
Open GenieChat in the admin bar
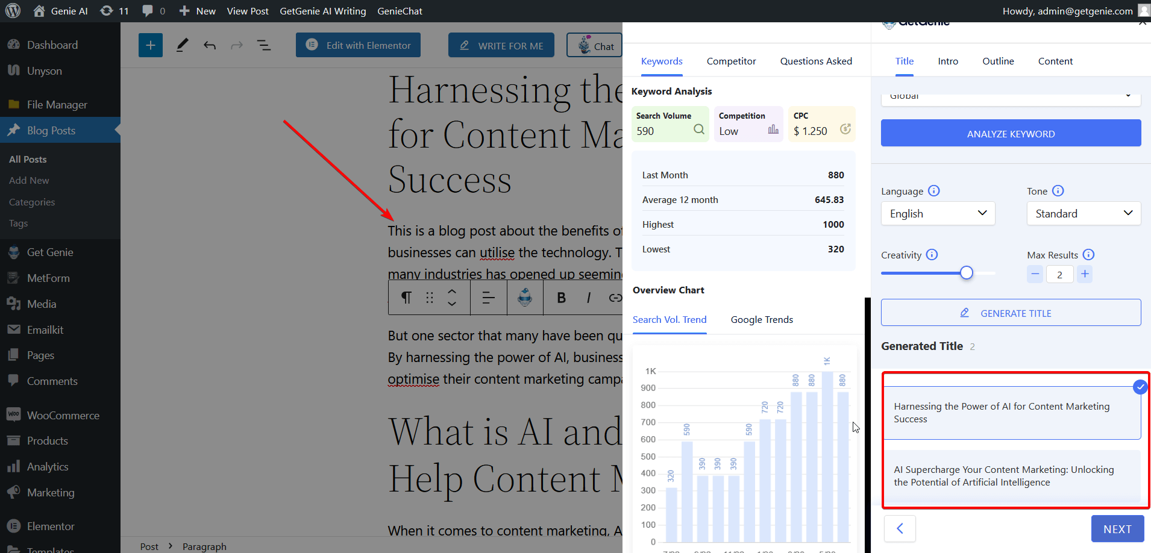(x=400, y=11)
